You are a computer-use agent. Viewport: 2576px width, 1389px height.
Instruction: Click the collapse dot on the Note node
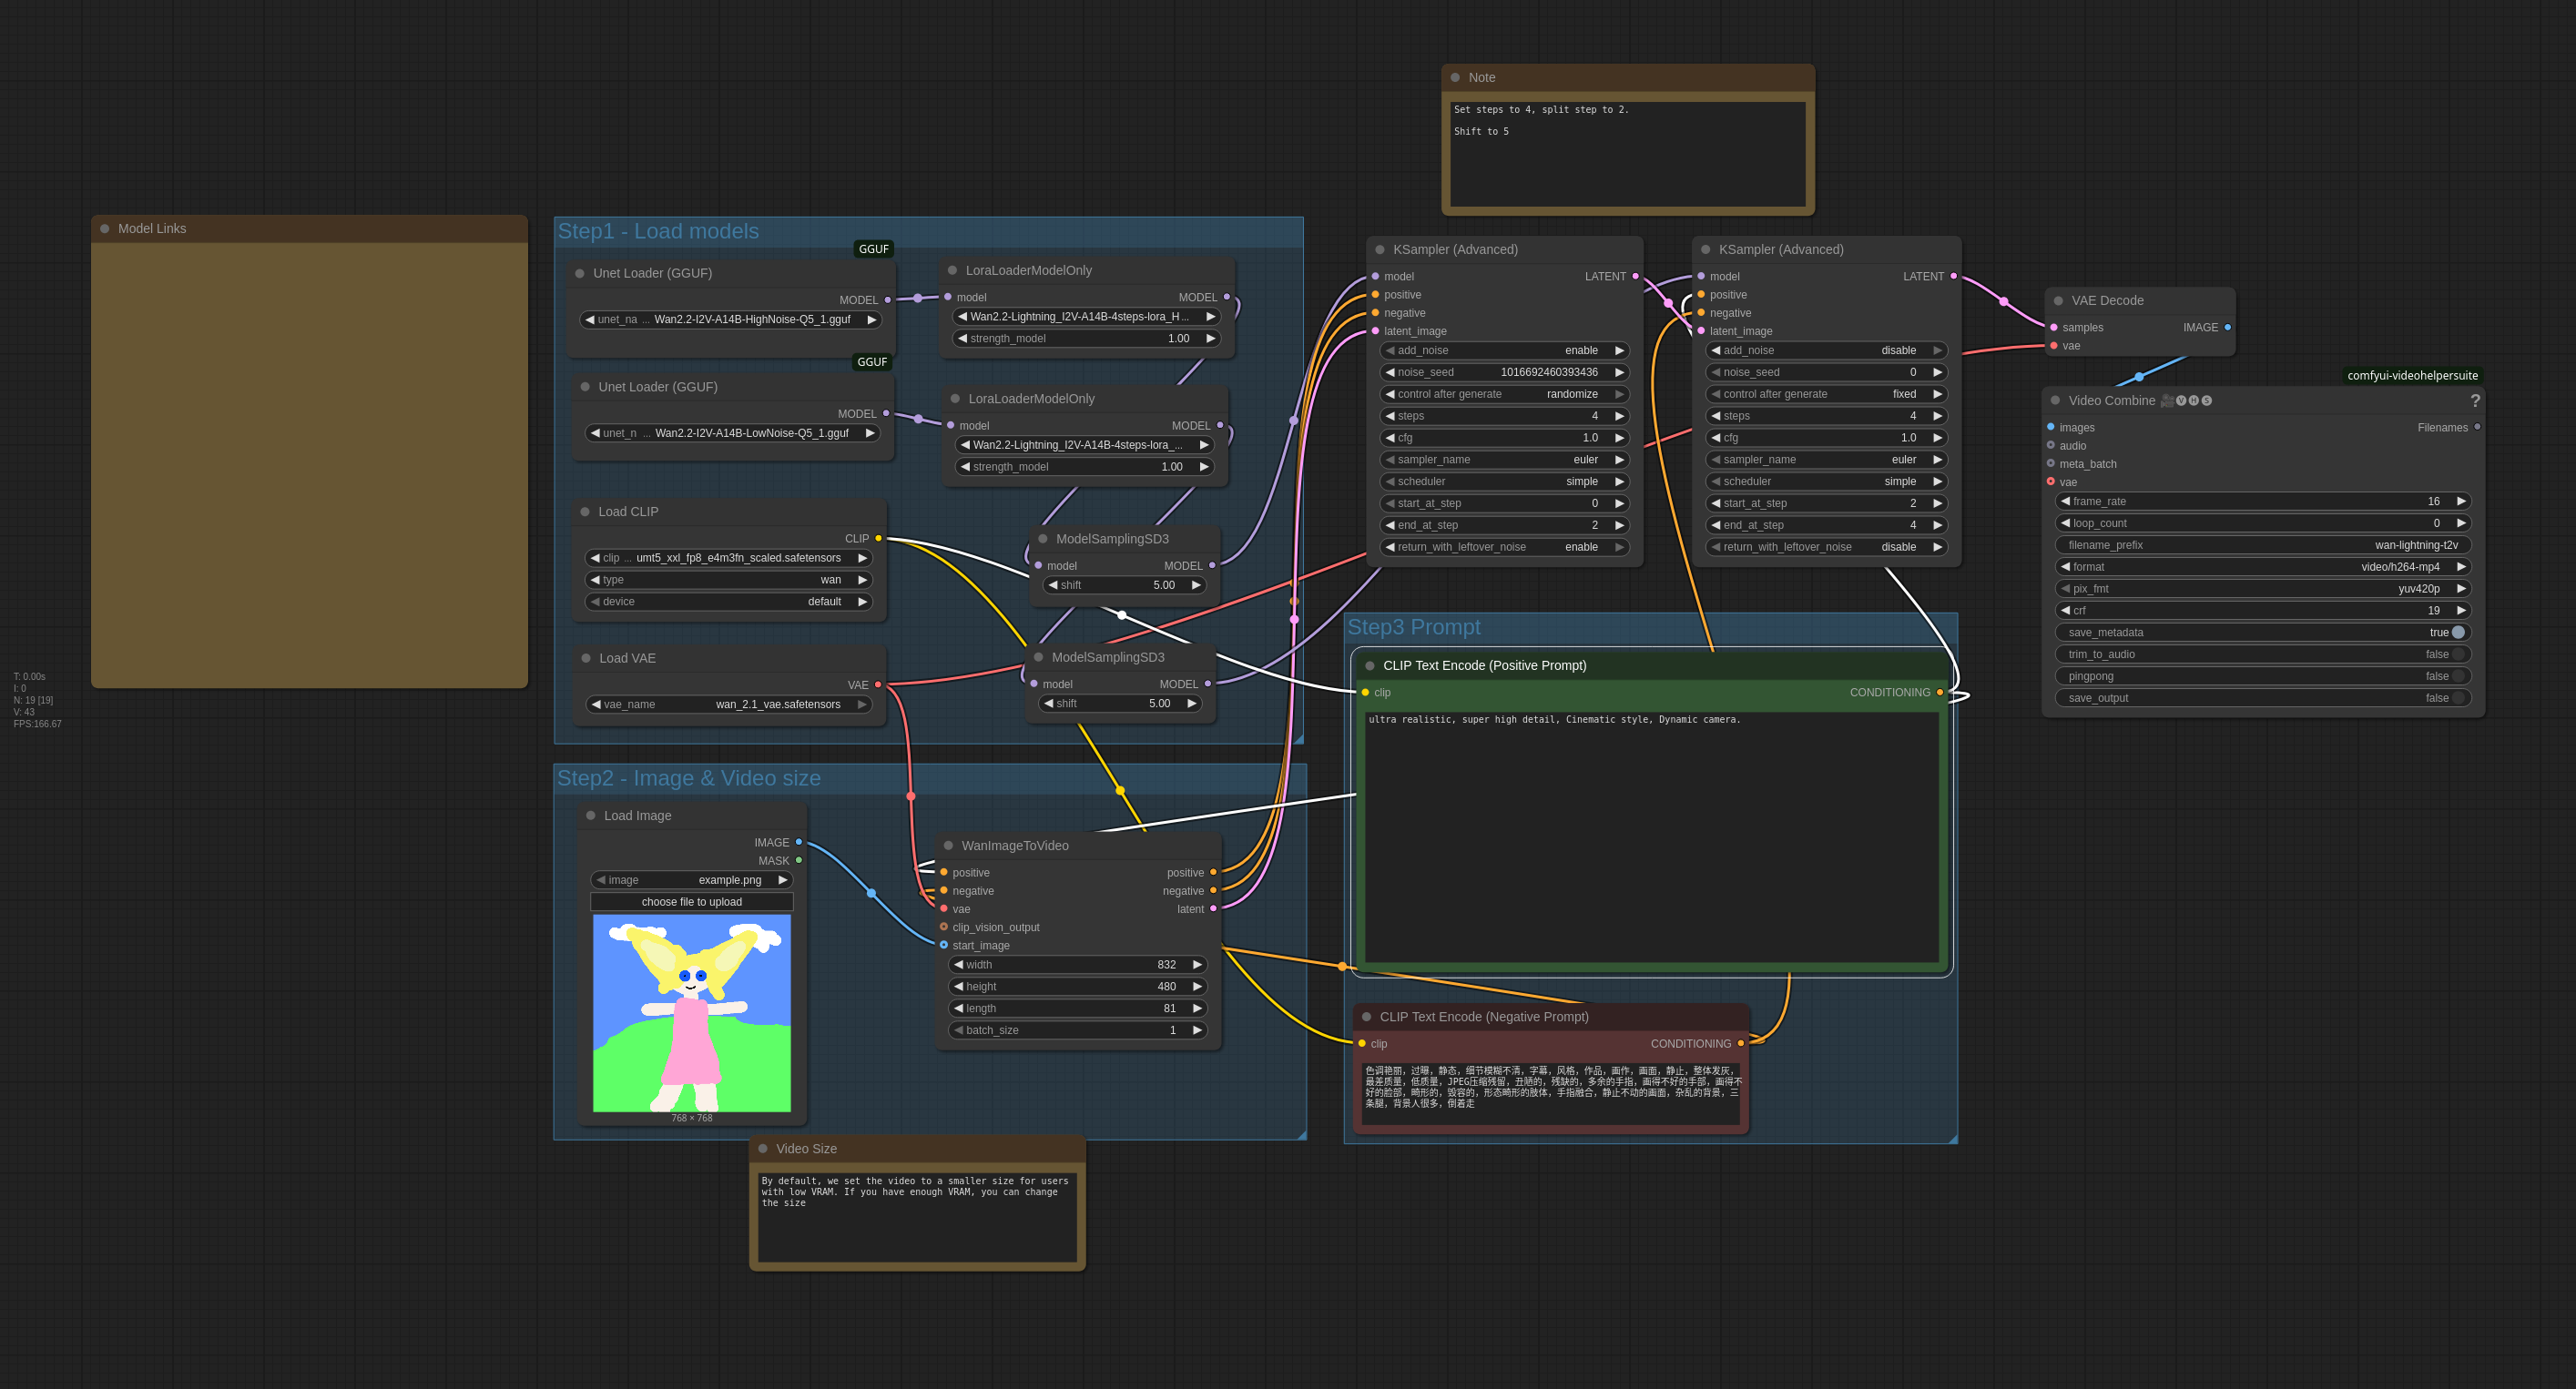click(1455, 78)
